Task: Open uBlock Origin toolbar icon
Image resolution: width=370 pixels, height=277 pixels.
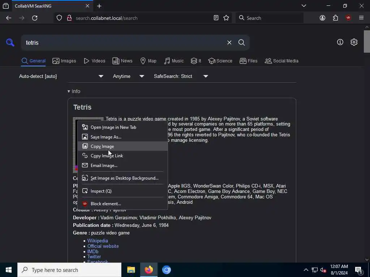Action: click(348, 18)
